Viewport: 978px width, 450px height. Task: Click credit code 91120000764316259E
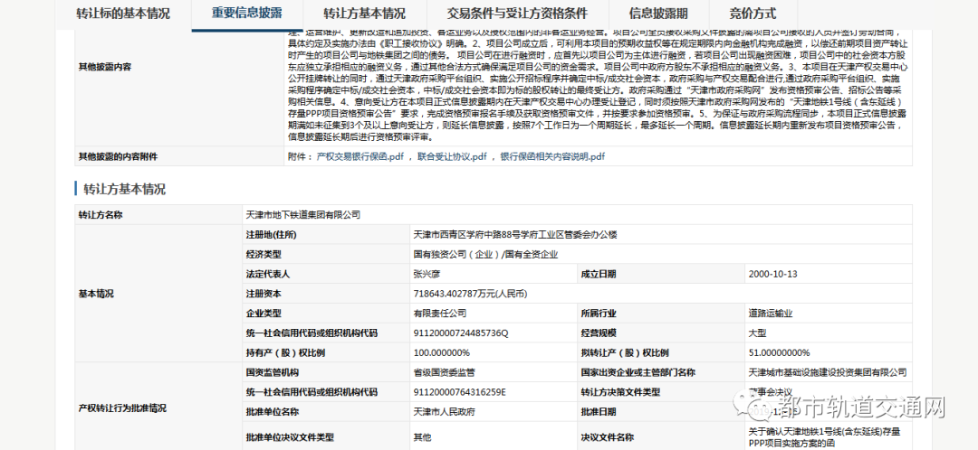pyautogui.click(x=460, y=393)
